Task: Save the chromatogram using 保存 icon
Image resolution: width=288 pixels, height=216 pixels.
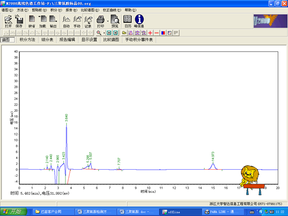Action: click(x=19, y=21)
